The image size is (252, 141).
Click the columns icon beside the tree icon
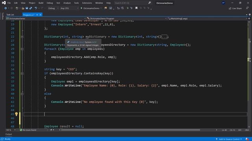122,8
